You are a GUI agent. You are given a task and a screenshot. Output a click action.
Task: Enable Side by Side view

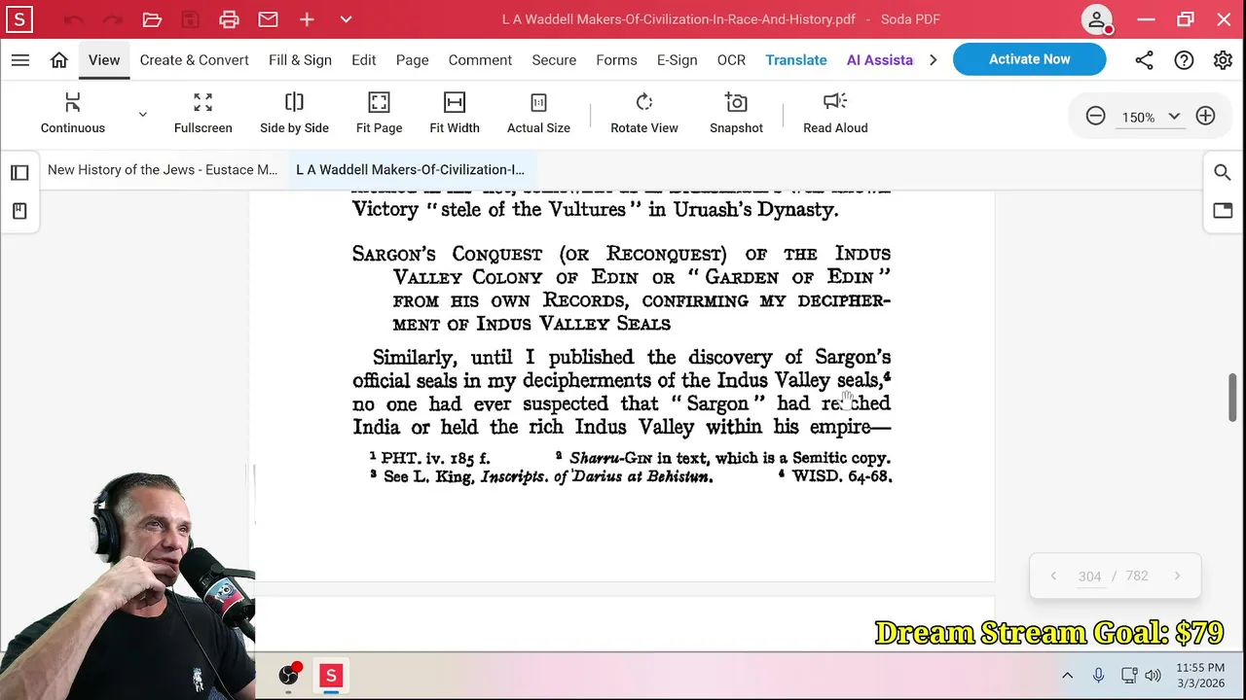(294, 113)
